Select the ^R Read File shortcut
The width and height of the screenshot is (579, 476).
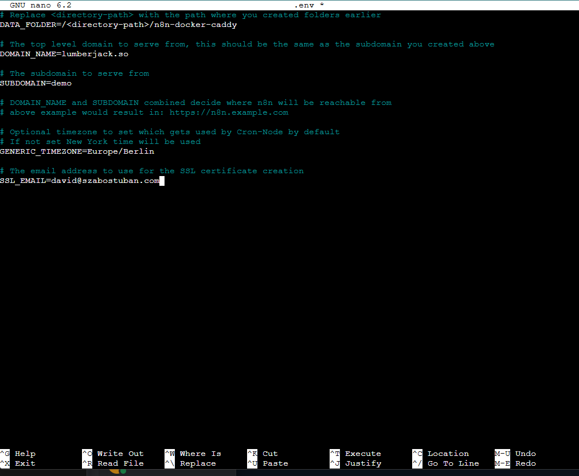click(x=113, y=463)
